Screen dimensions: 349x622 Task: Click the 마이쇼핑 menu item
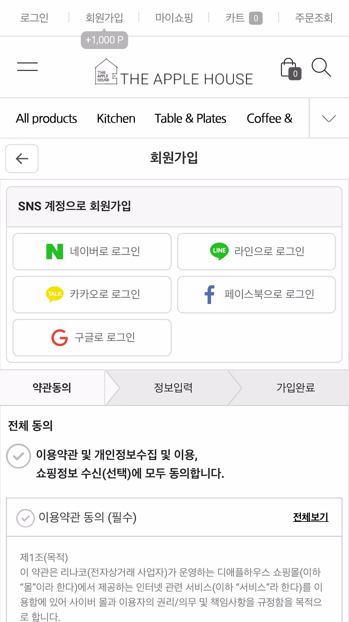174,18
